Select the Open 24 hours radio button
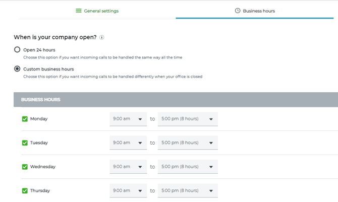Viewport: 338px width, 202px height. point(17,50)
